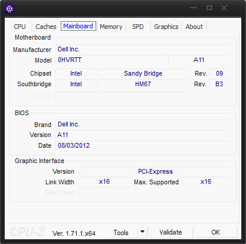This screenshot has width=246, height=244.
Task: Click the empty LPCIO vendor field
Action: pos(76,96)
